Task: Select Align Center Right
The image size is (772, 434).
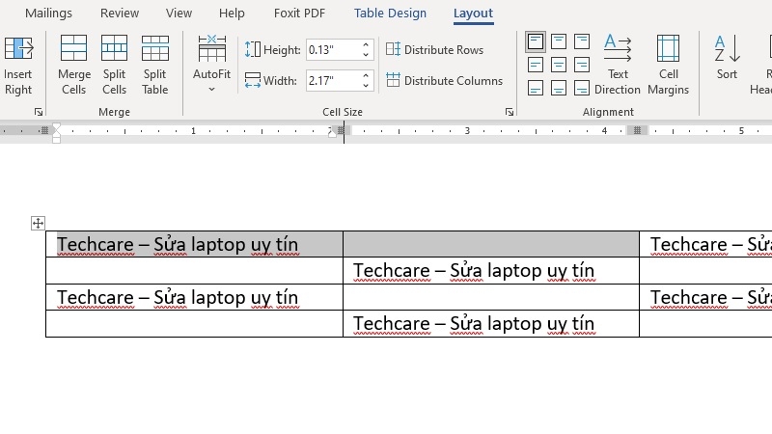Action: (582, 65)
